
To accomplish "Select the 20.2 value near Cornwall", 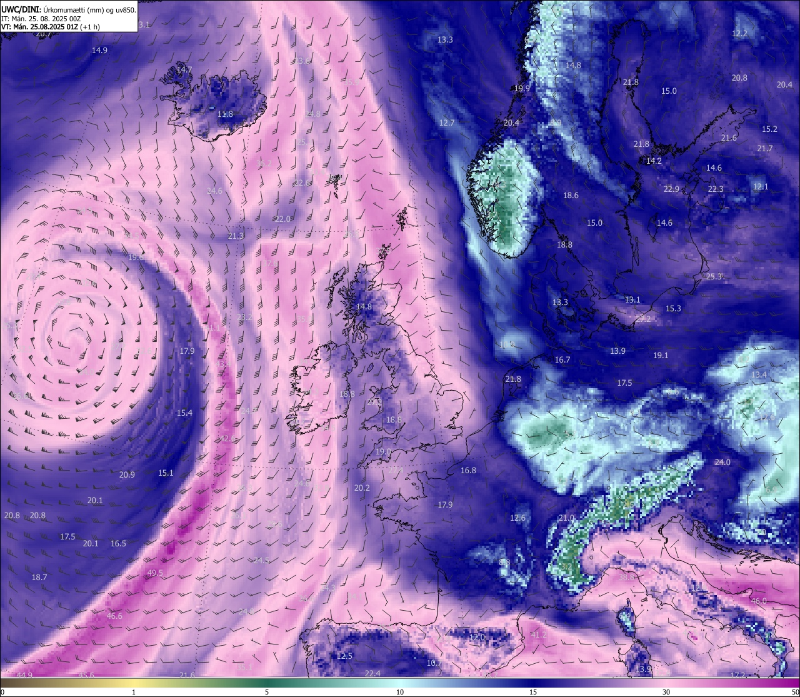I will click(362, 488).
